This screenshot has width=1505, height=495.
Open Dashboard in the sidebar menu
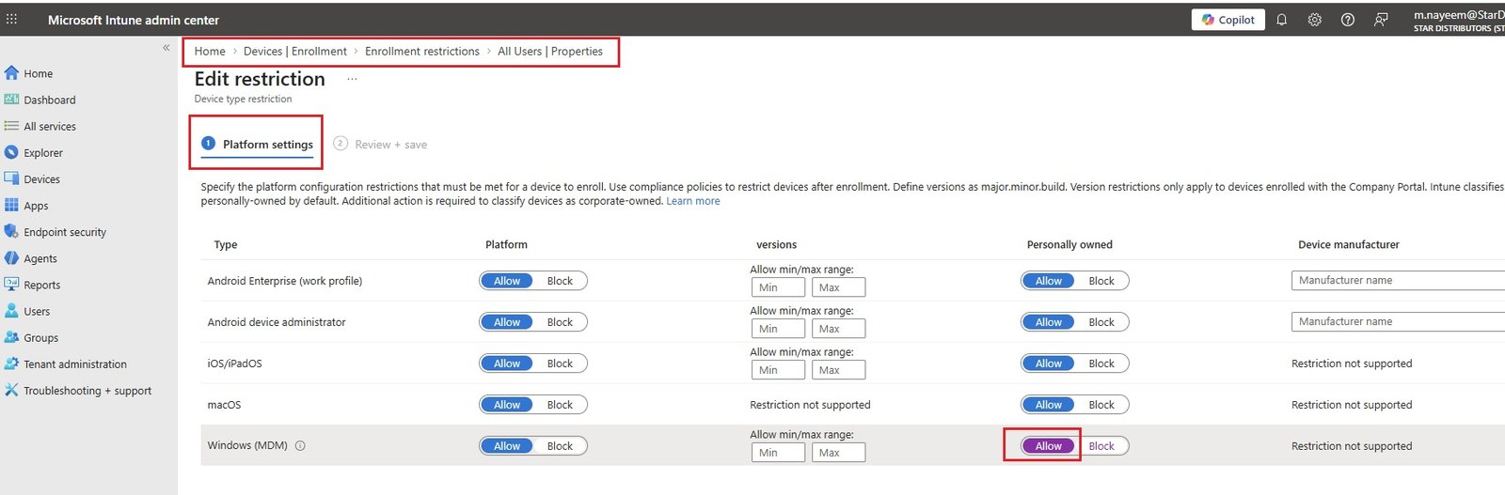tap(50, 100)
